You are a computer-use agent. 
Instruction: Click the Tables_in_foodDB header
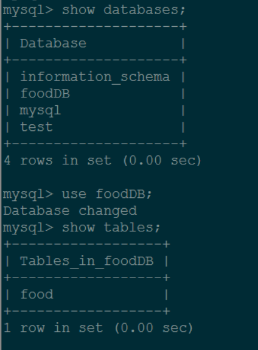pyautogui.click(x=87, y=261)
